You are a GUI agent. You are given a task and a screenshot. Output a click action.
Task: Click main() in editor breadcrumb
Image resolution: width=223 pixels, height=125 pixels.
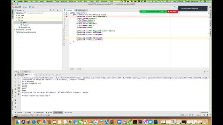click(79, 69)
